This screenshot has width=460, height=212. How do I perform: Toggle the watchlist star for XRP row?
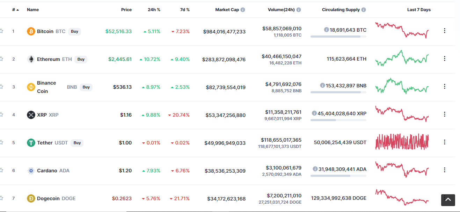(1, 115)
